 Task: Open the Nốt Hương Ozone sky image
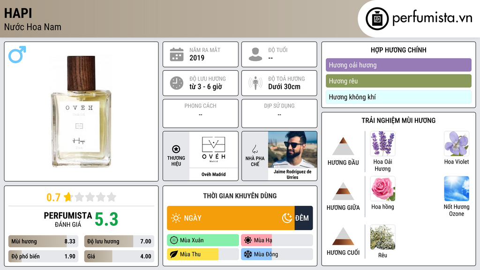pyautogui.click(x=457, y=188)
